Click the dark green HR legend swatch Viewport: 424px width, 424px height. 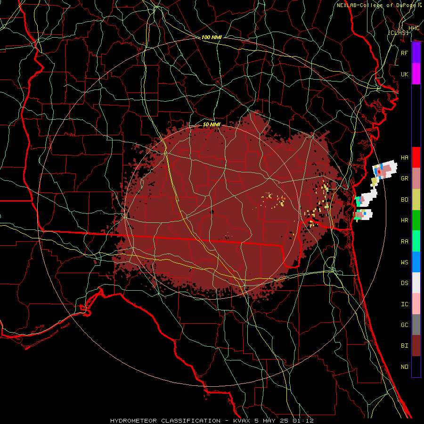[416, 220]
